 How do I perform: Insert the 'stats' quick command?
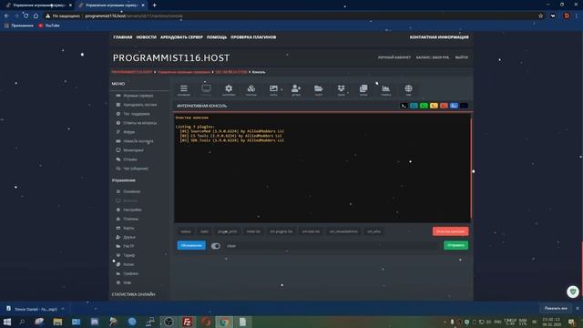pos(204,231)
